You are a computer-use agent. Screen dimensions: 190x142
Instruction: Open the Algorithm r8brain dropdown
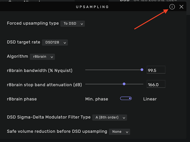tap(42, 57)
